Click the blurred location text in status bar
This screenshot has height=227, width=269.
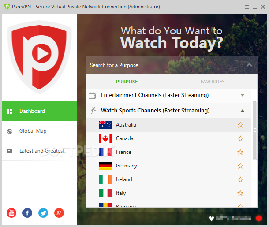coord(234,218)
